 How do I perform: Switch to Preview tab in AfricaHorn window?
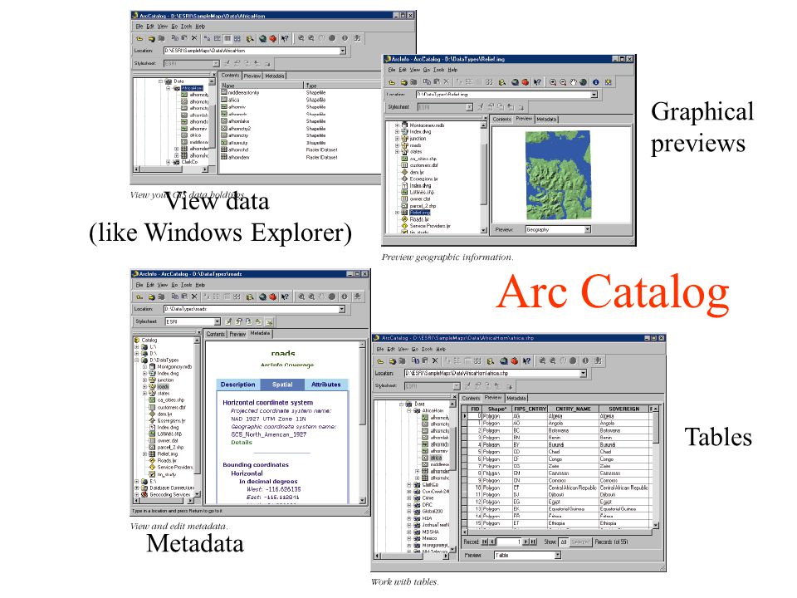(252, 76)
